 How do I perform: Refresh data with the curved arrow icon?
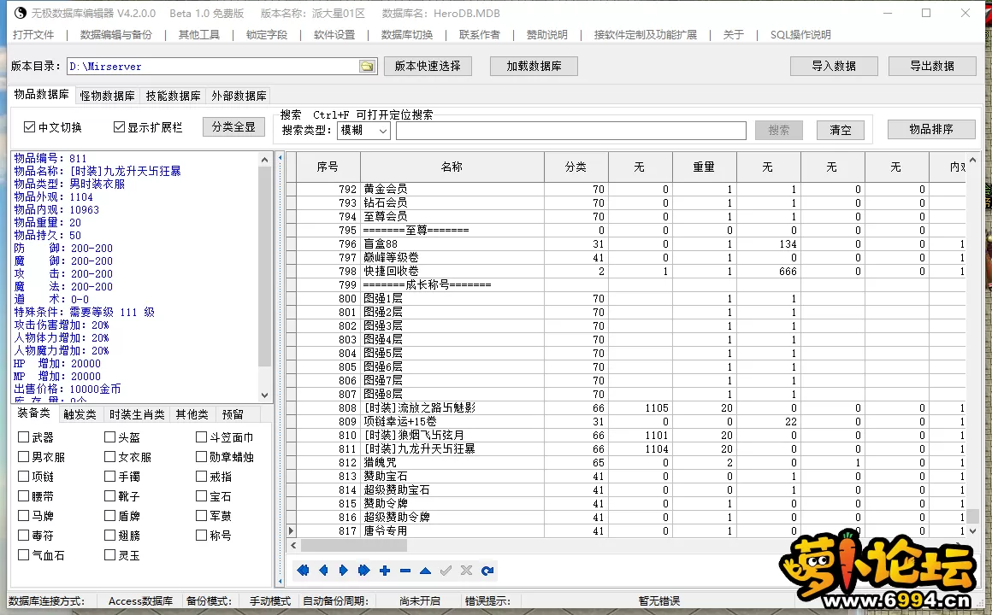[487, 571]
